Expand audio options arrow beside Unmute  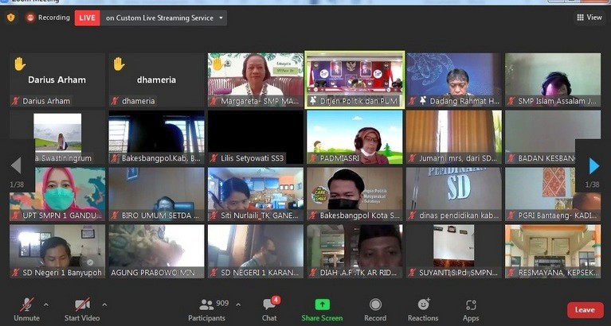click(45, 305)
